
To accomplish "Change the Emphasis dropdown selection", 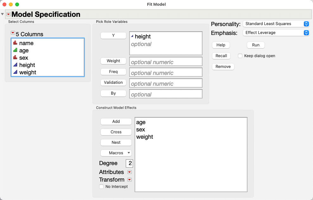I will pos(276,33).
